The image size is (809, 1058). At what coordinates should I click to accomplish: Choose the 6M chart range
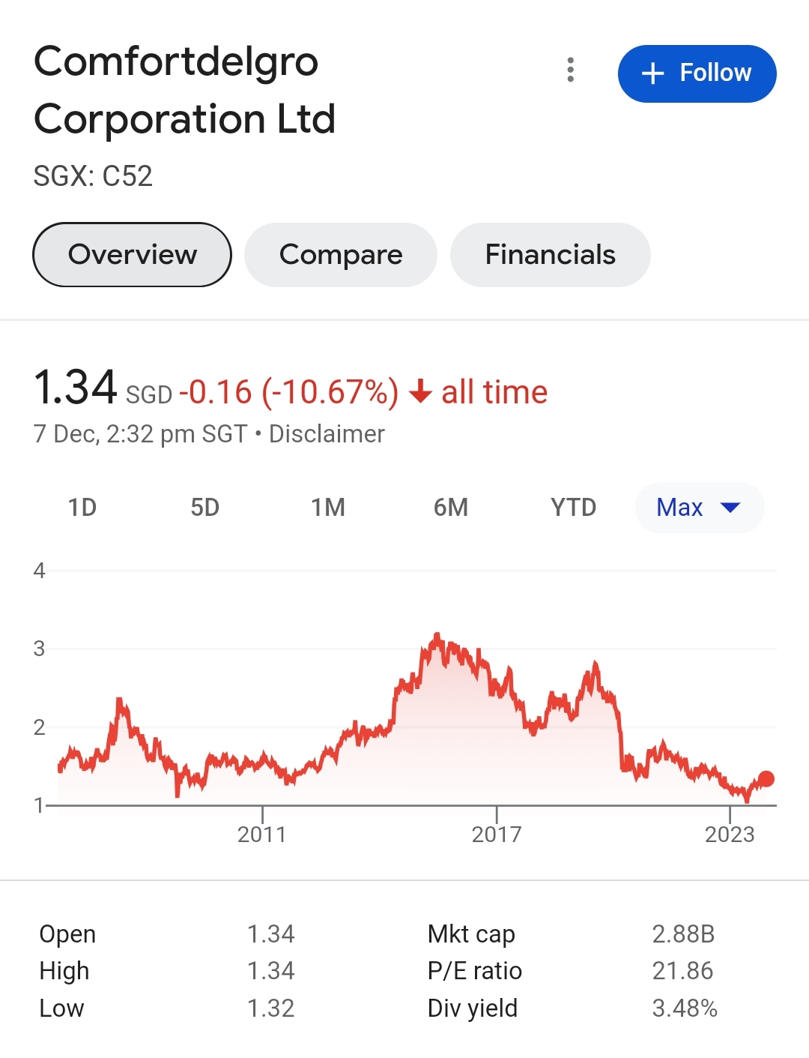click(x=451, y=508)
